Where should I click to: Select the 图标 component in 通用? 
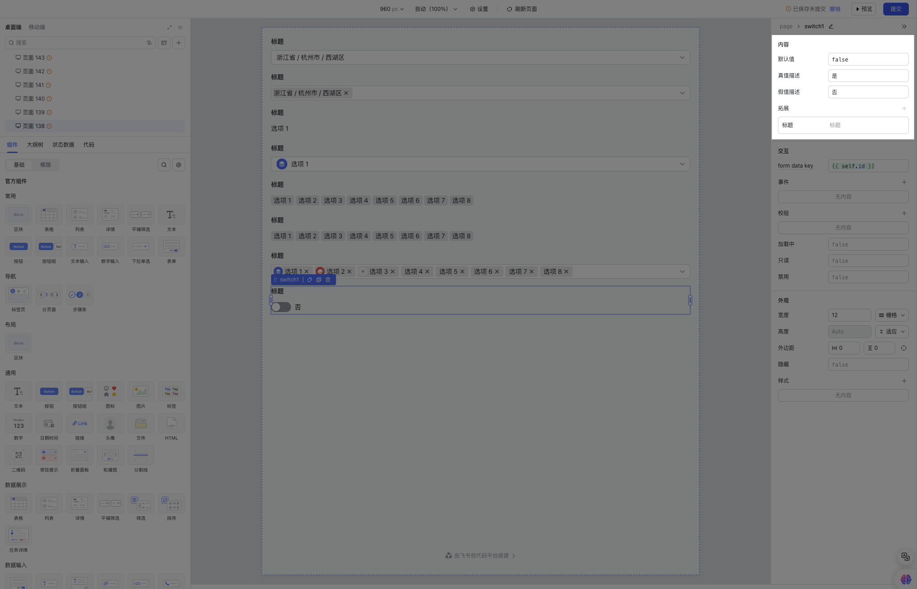tap(110, 391)
